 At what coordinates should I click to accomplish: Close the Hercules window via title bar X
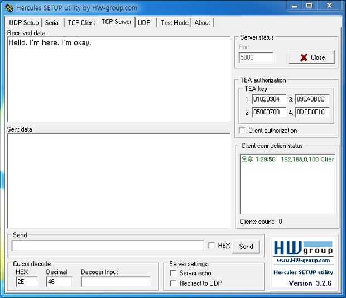329,6
